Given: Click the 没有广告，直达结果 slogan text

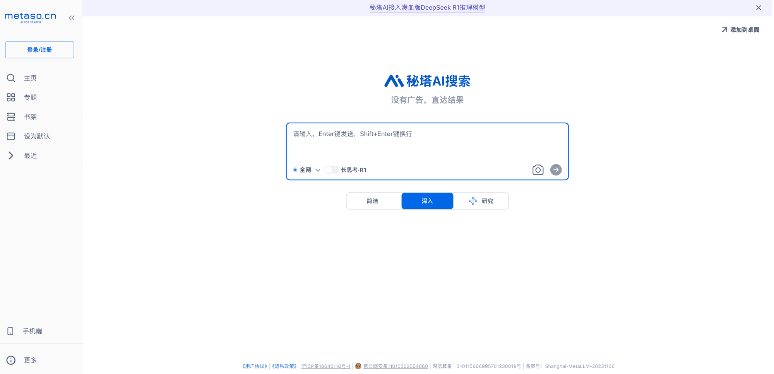Looking at the screenshot, I should click(x=427, y=100).
